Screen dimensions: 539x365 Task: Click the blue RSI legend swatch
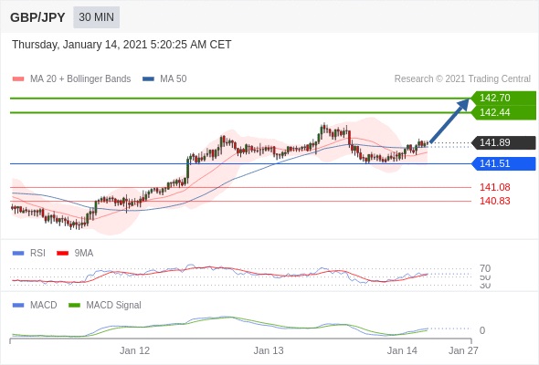click(x=18, y=254)
